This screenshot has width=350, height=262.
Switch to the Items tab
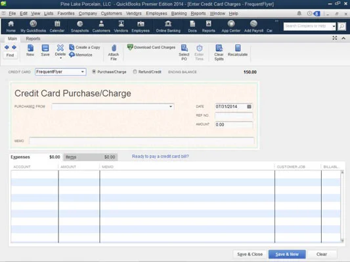click(x=91, y=157)
